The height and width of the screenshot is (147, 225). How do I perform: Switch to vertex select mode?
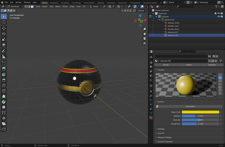pos(26,7)
